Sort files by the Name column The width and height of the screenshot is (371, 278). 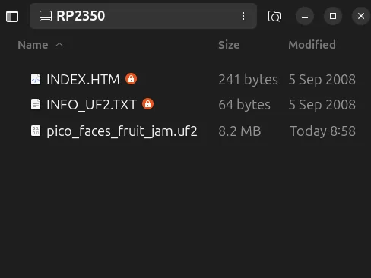coord(33,45)
